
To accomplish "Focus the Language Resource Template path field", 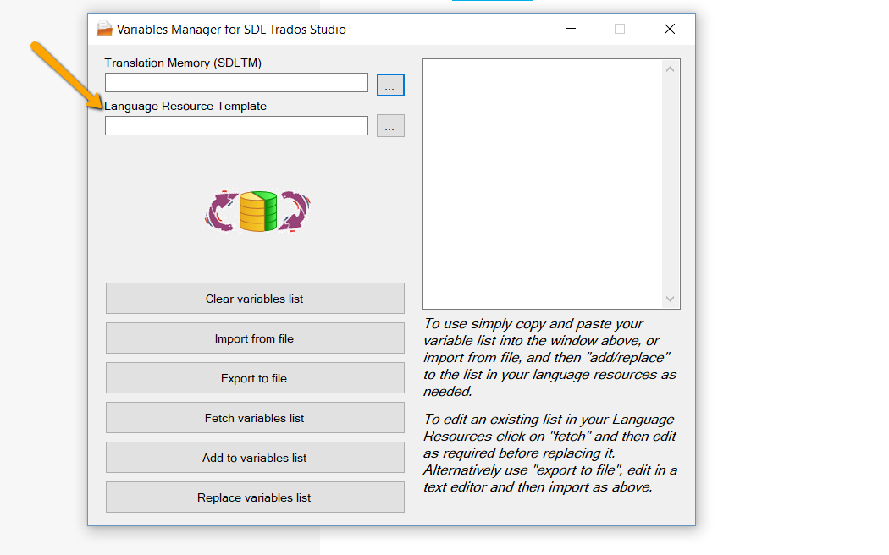I will coord(236,126).
